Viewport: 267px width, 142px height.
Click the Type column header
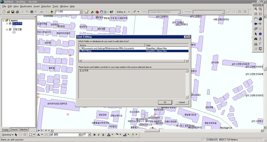coord(166,45)
